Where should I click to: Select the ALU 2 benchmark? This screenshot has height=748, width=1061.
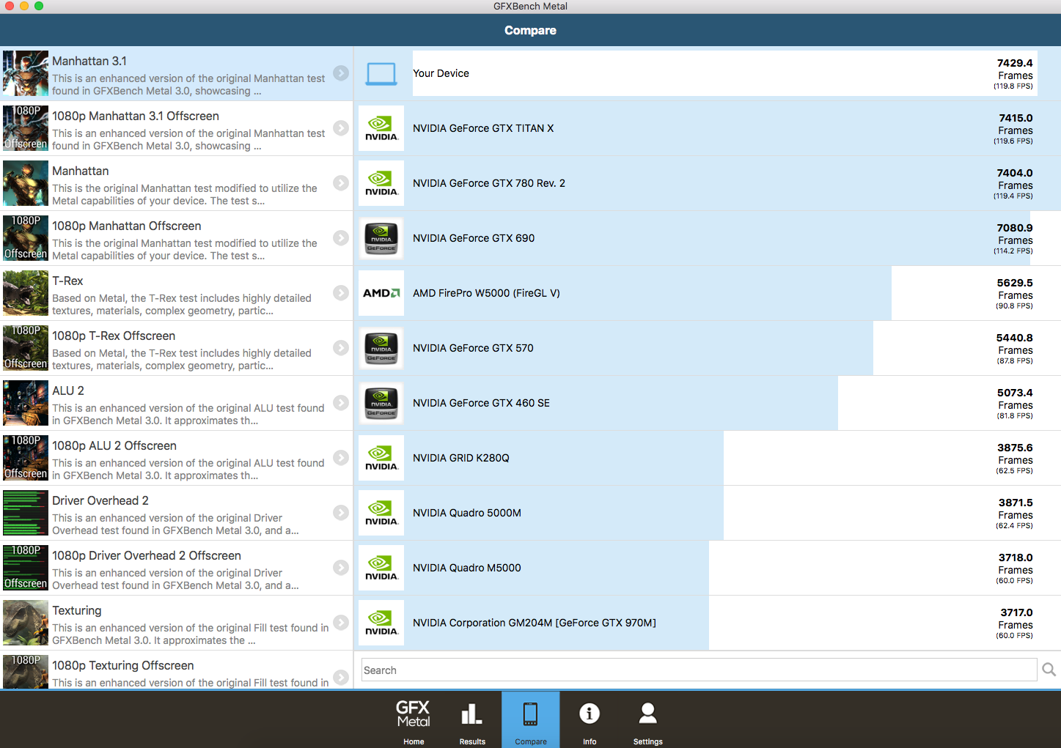(176, 403)
